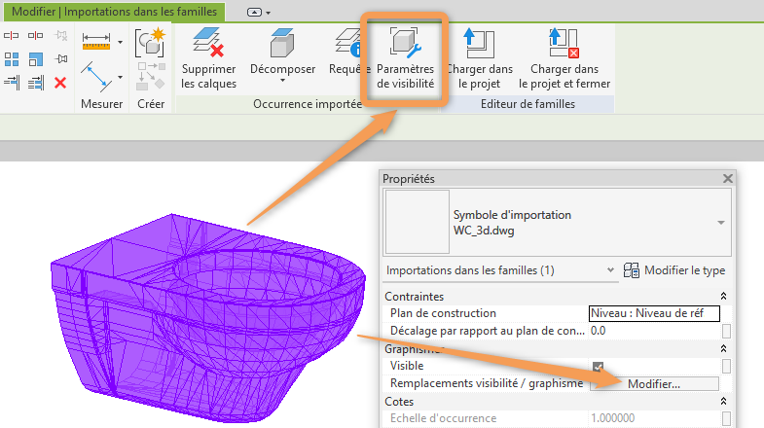Click the Décalage value 0.0 field
The image size is (764, 428).
(654, 331)
